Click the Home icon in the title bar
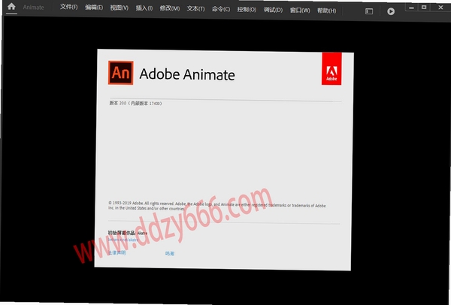The height and width of the screenshot is (305, 451). tap(11, 6)
